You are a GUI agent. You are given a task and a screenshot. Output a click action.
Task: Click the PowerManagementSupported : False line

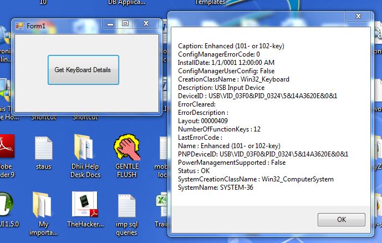tap(232, 163)
